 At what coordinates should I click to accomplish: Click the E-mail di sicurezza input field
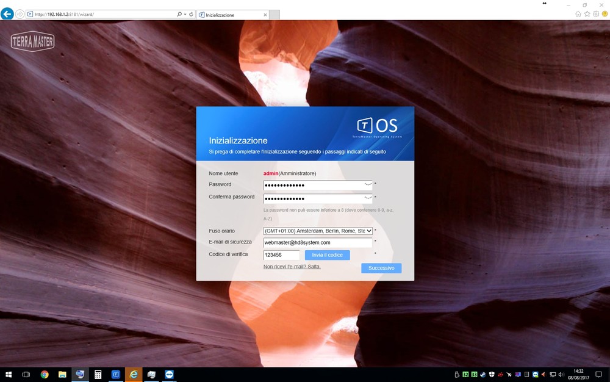tap(318, 243)
